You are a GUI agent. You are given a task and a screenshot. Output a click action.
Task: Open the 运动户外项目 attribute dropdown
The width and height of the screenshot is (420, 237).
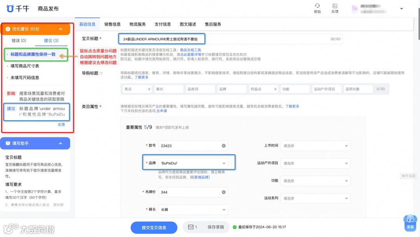[315, 163]
